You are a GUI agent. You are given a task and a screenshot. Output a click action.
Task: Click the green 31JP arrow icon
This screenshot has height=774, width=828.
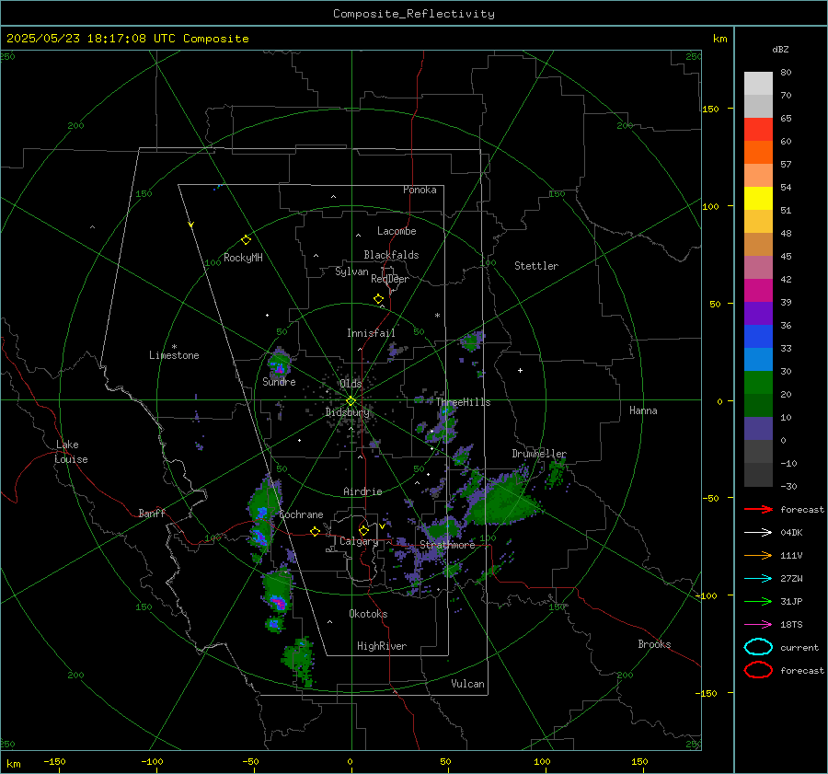pos(758,601)
